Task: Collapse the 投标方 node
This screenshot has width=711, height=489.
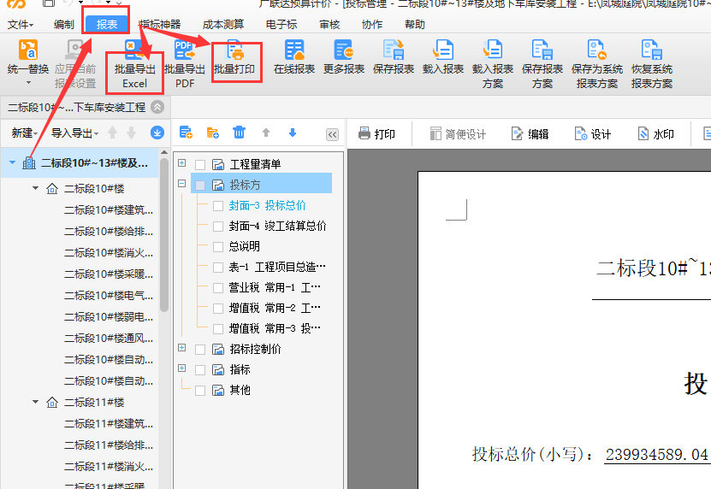Action: [182, 184]
